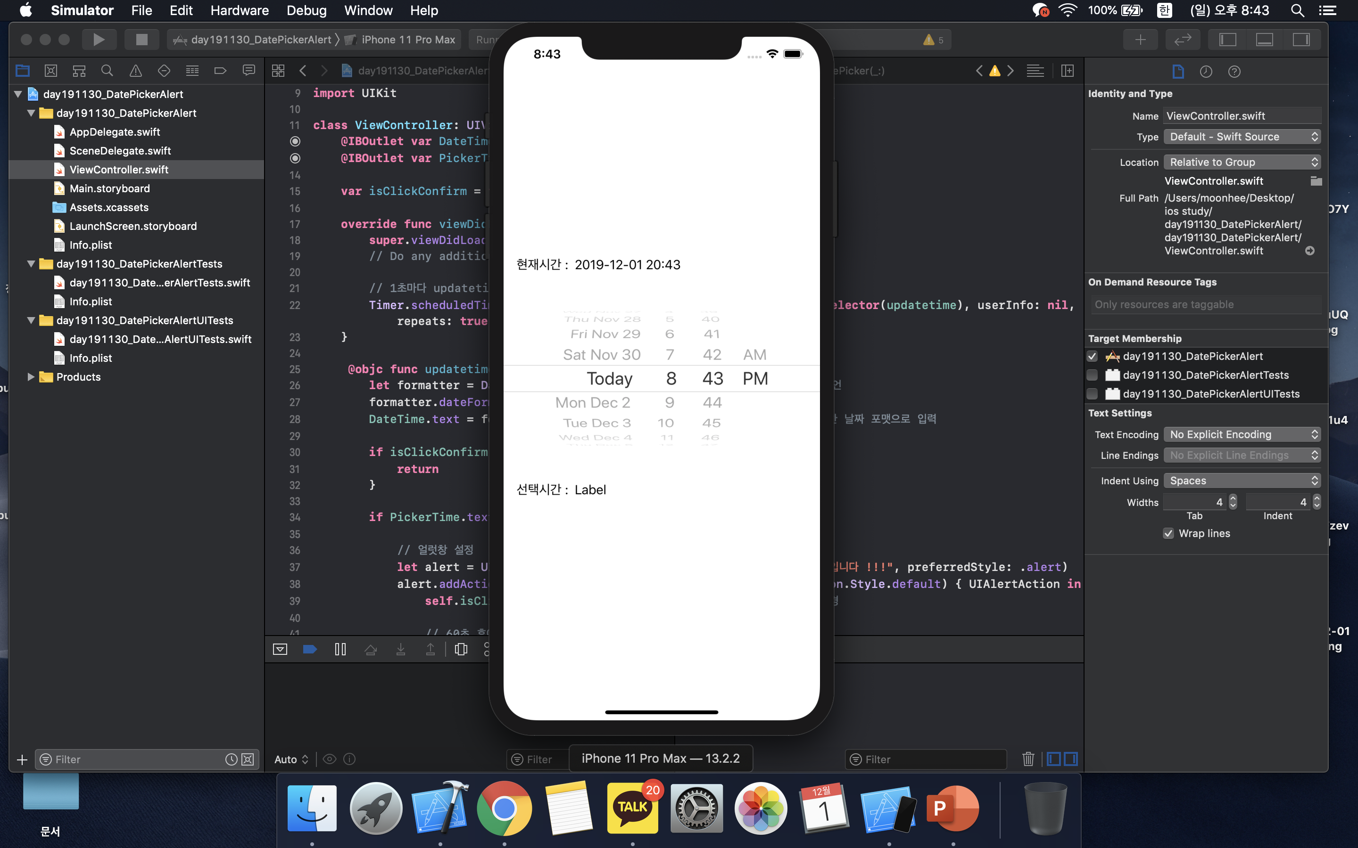Image resolution: width=1358 pixels, height=848 pixels.
Task: Toggle the Wrap lines checkbox
Action: pyautogui.click(x=1168, y=533)
